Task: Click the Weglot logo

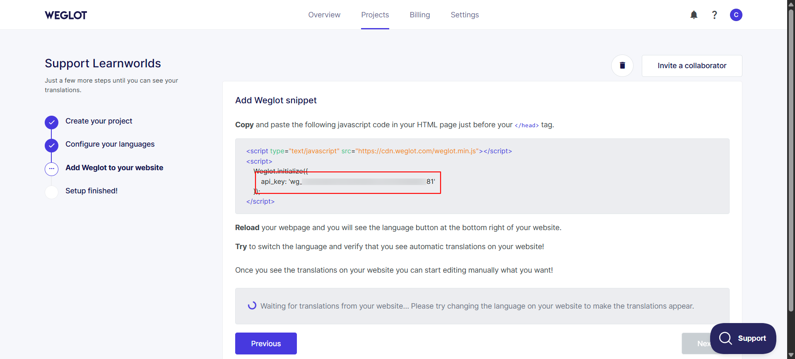Action: point(66,15)
